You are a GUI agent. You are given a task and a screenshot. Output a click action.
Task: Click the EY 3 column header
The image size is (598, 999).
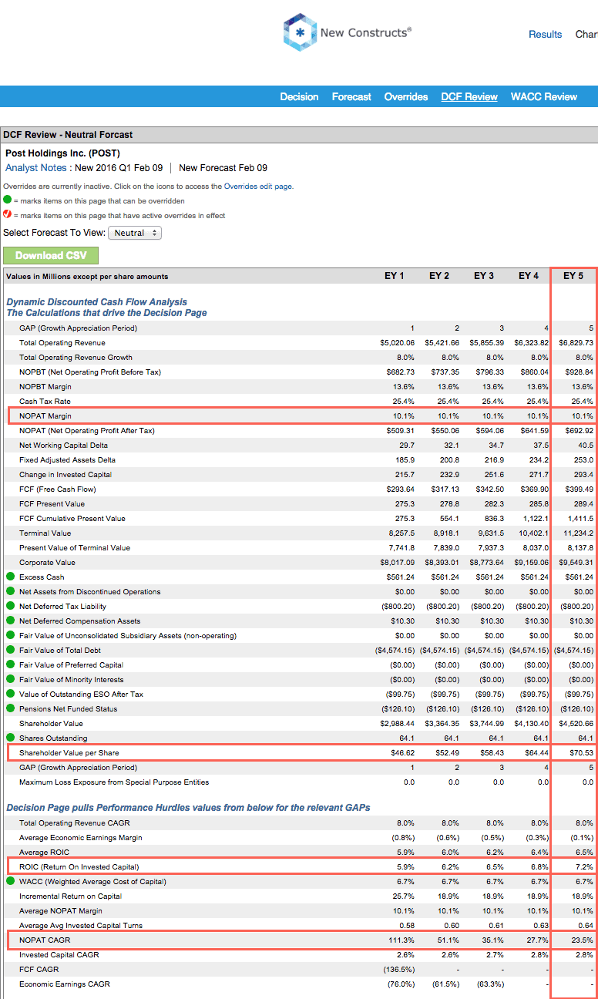click(484, 276)
